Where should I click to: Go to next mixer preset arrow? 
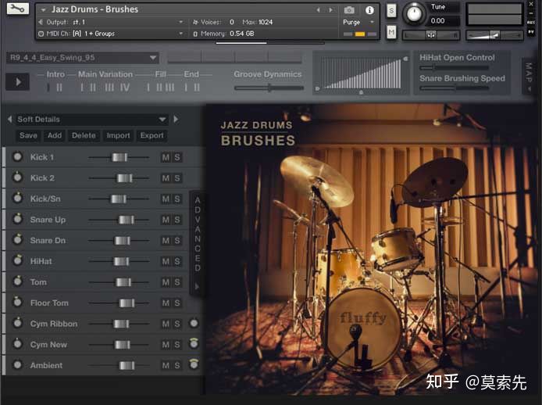(176, 119)
